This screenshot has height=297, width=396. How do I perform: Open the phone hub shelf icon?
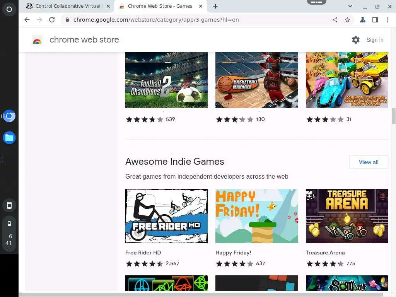9,205
